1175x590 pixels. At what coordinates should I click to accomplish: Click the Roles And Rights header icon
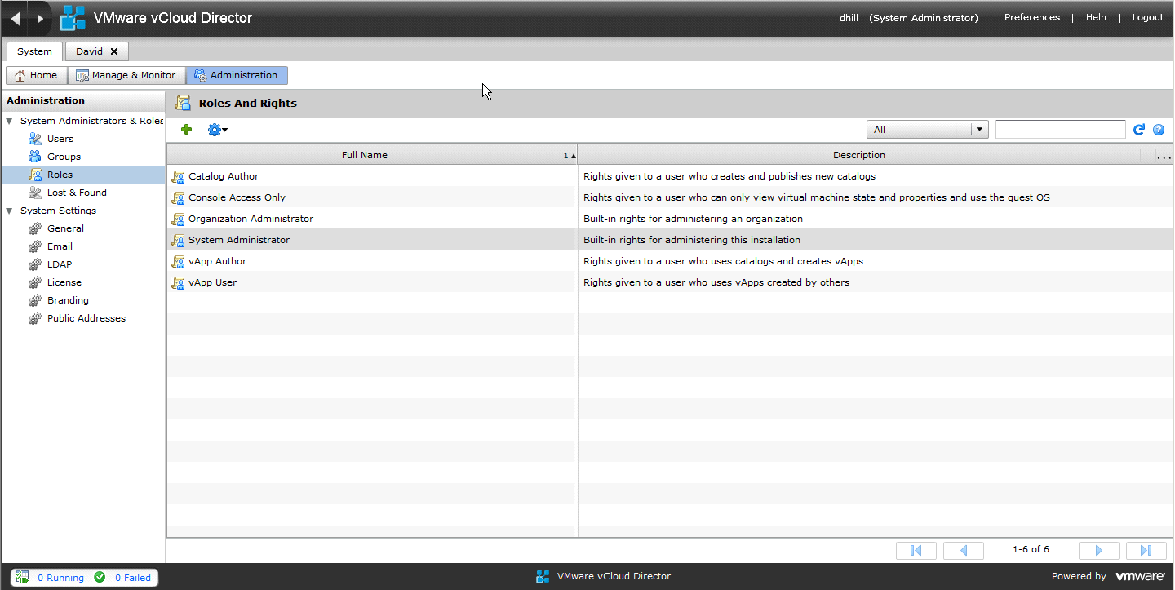pos(183,103)
